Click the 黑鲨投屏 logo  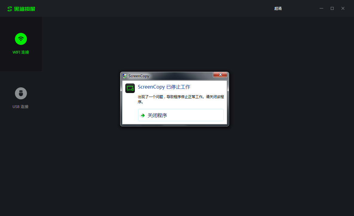point(21,9)
